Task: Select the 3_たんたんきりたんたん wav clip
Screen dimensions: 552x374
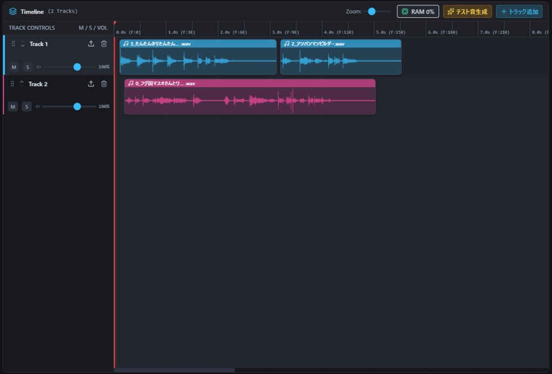Action: [198, 57]
